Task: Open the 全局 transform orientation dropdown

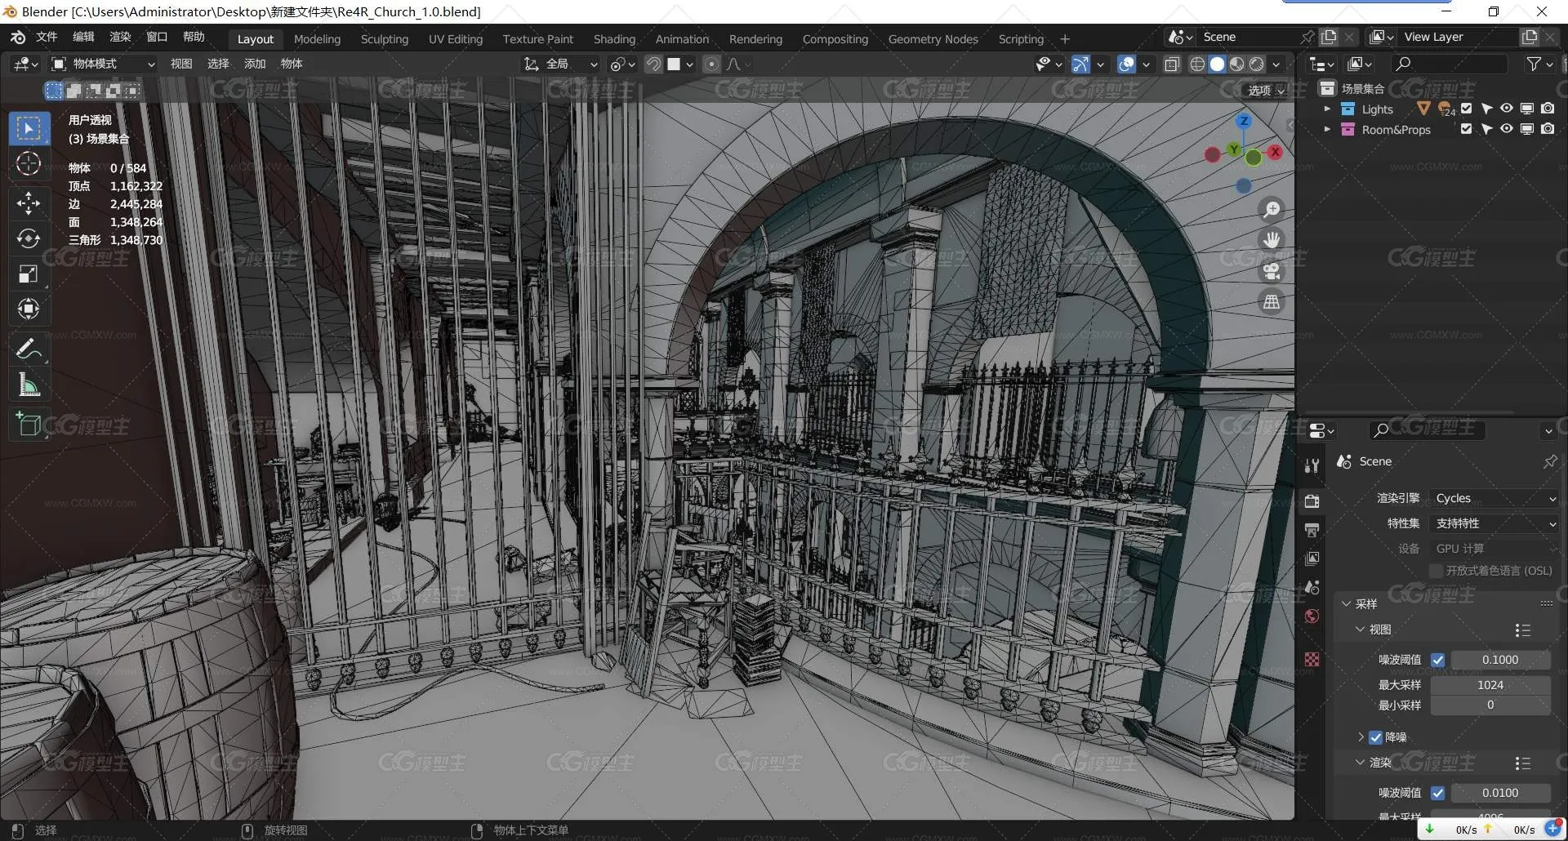Action: [x=561, y=64]
